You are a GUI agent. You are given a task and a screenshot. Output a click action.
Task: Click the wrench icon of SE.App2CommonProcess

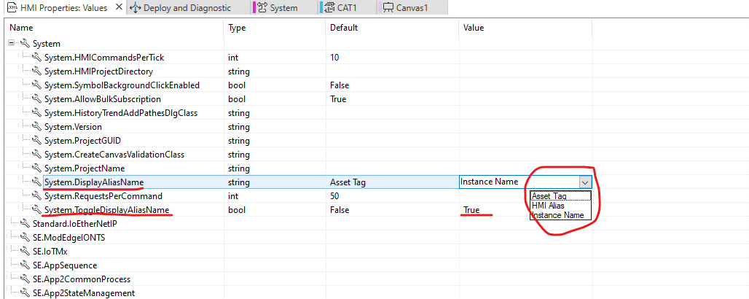coord(25,279)
